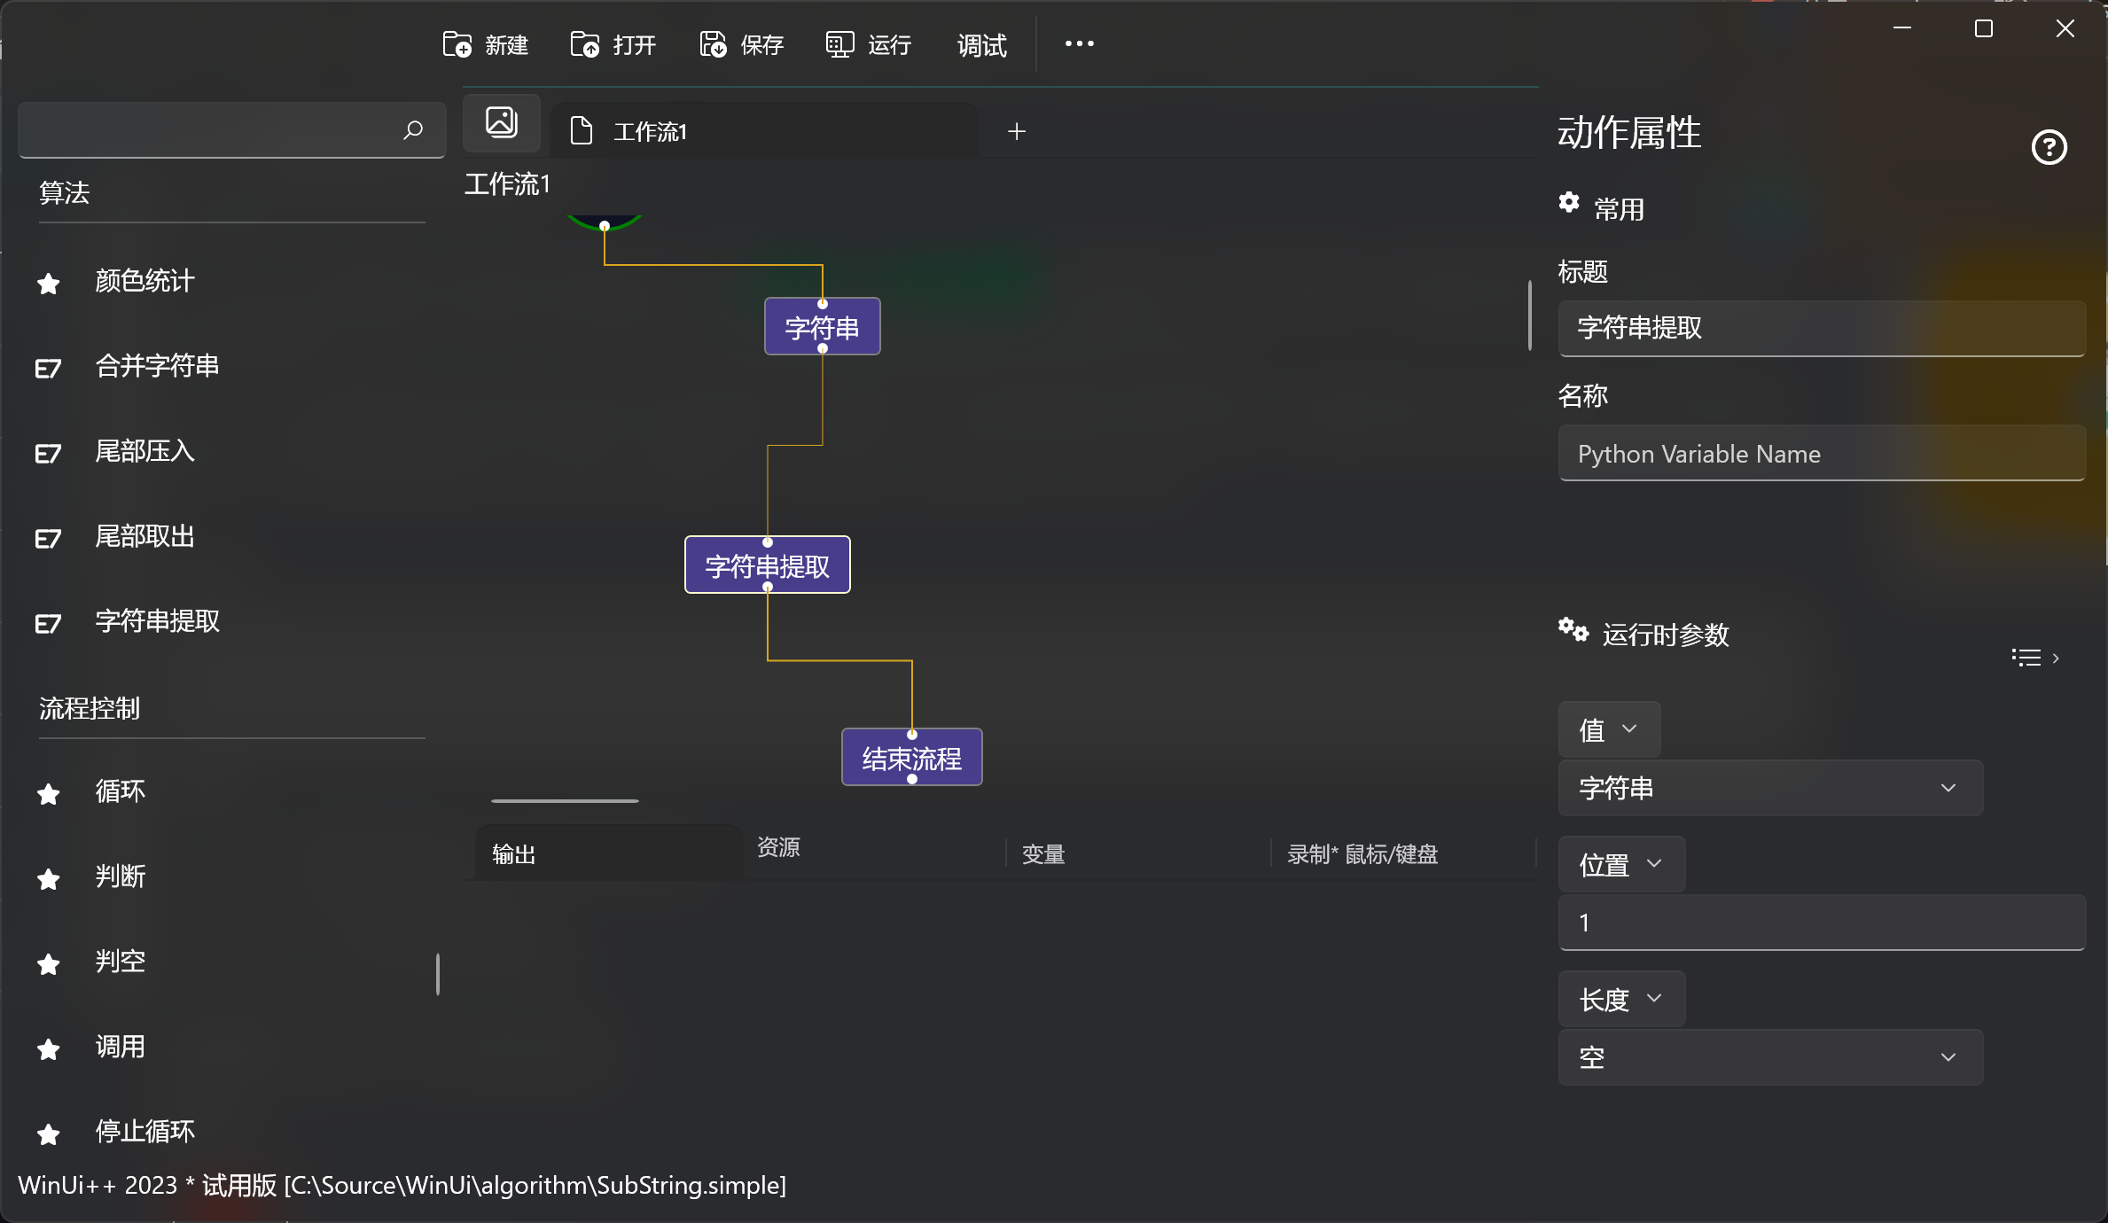Select the 工作流1 tab

pos(650,131)
